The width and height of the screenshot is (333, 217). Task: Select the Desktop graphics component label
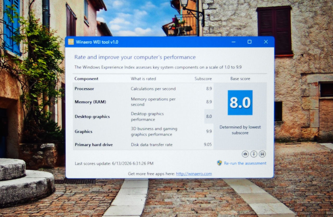coord(92,117)
